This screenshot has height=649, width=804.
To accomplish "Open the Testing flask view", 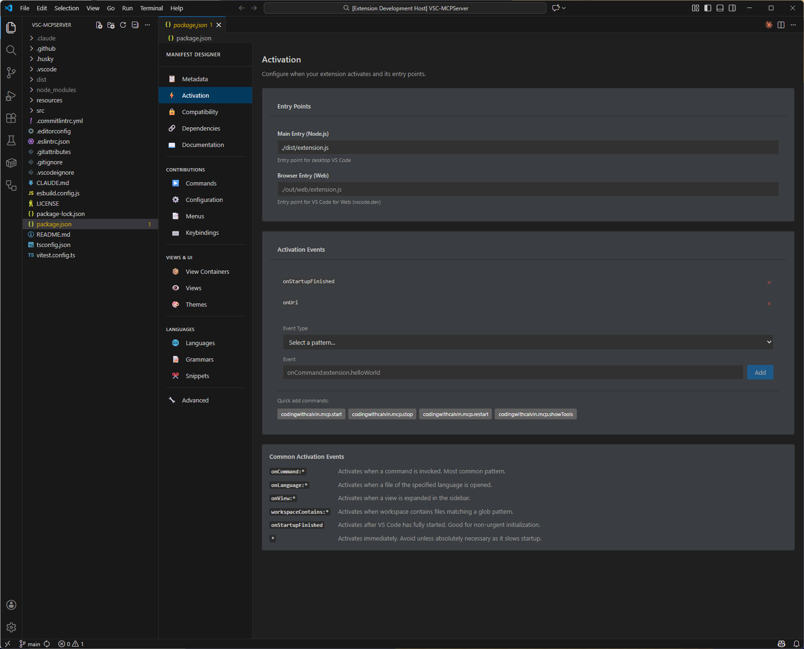I will pos(11,140).
